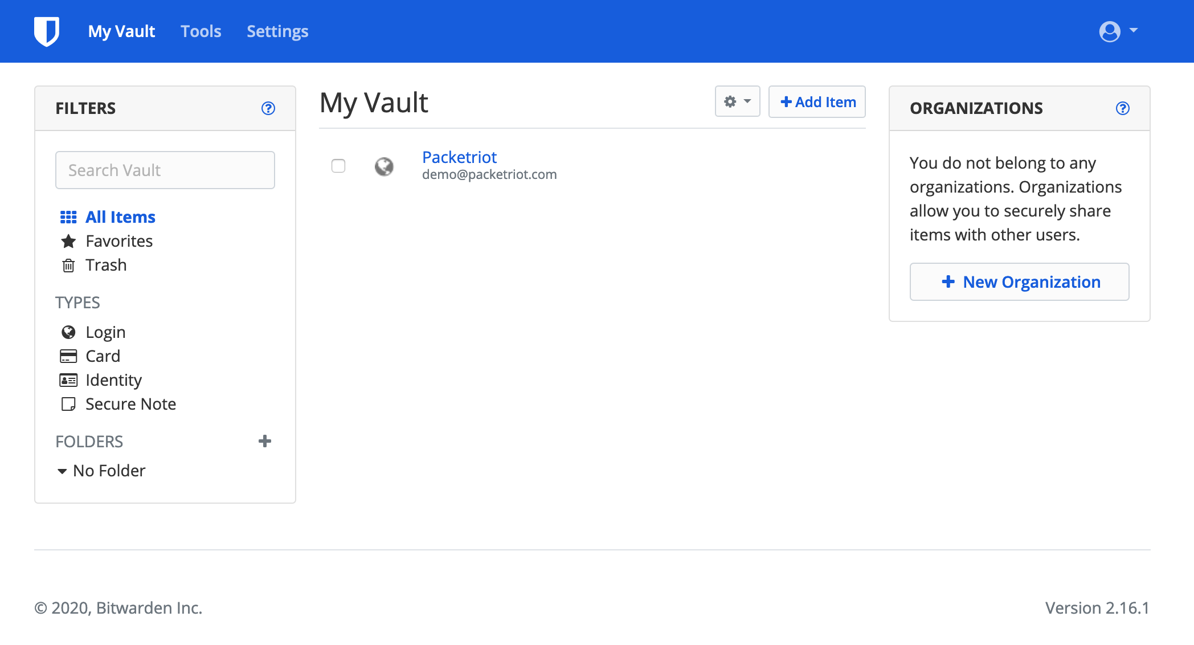Click the New Organization button
This screenshot has height=645, width=1194.
(x=1020, y=280)
